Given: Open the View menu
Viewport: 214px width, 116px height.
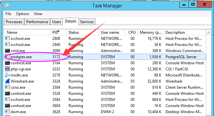Looking at the screenshot, I should (x=38, y=14).
